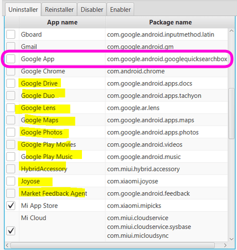Click package com.google.android.feedback
The width and height of the screenshot is (237, 250).
point(148,193)
